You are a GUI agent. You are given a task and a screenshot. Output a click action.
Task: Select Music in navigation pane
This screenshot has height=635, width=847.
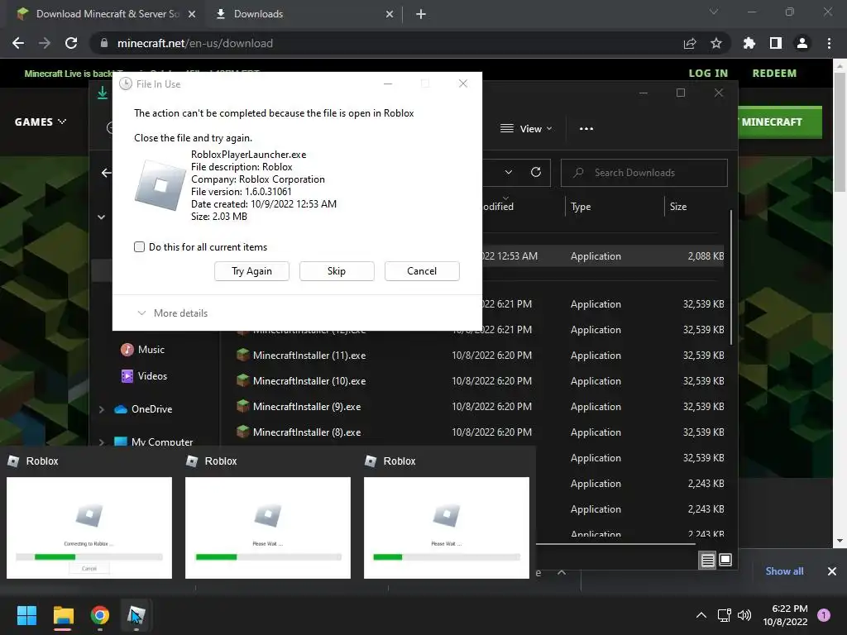pos(143,350)
